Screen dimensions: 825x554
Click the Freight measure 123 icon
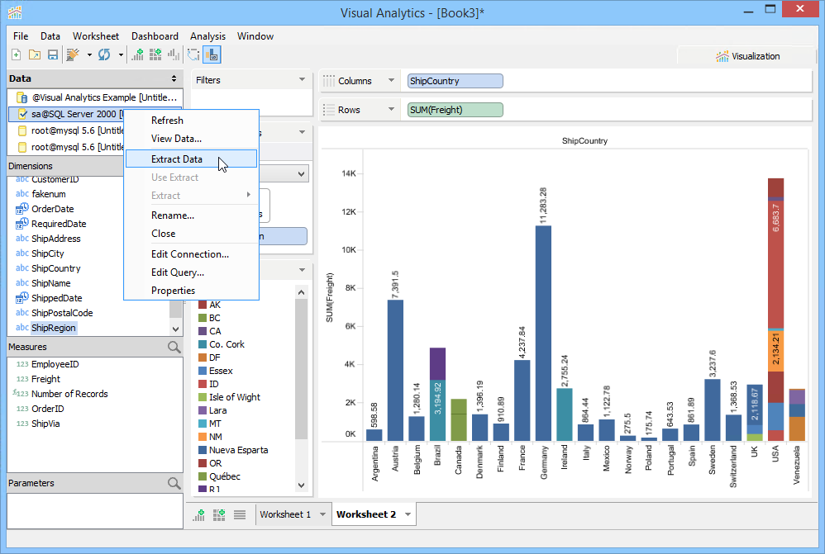click(22, 379)
